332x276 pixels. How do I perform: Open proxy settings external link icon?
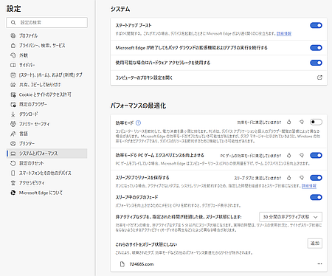[x=319, y=77]
